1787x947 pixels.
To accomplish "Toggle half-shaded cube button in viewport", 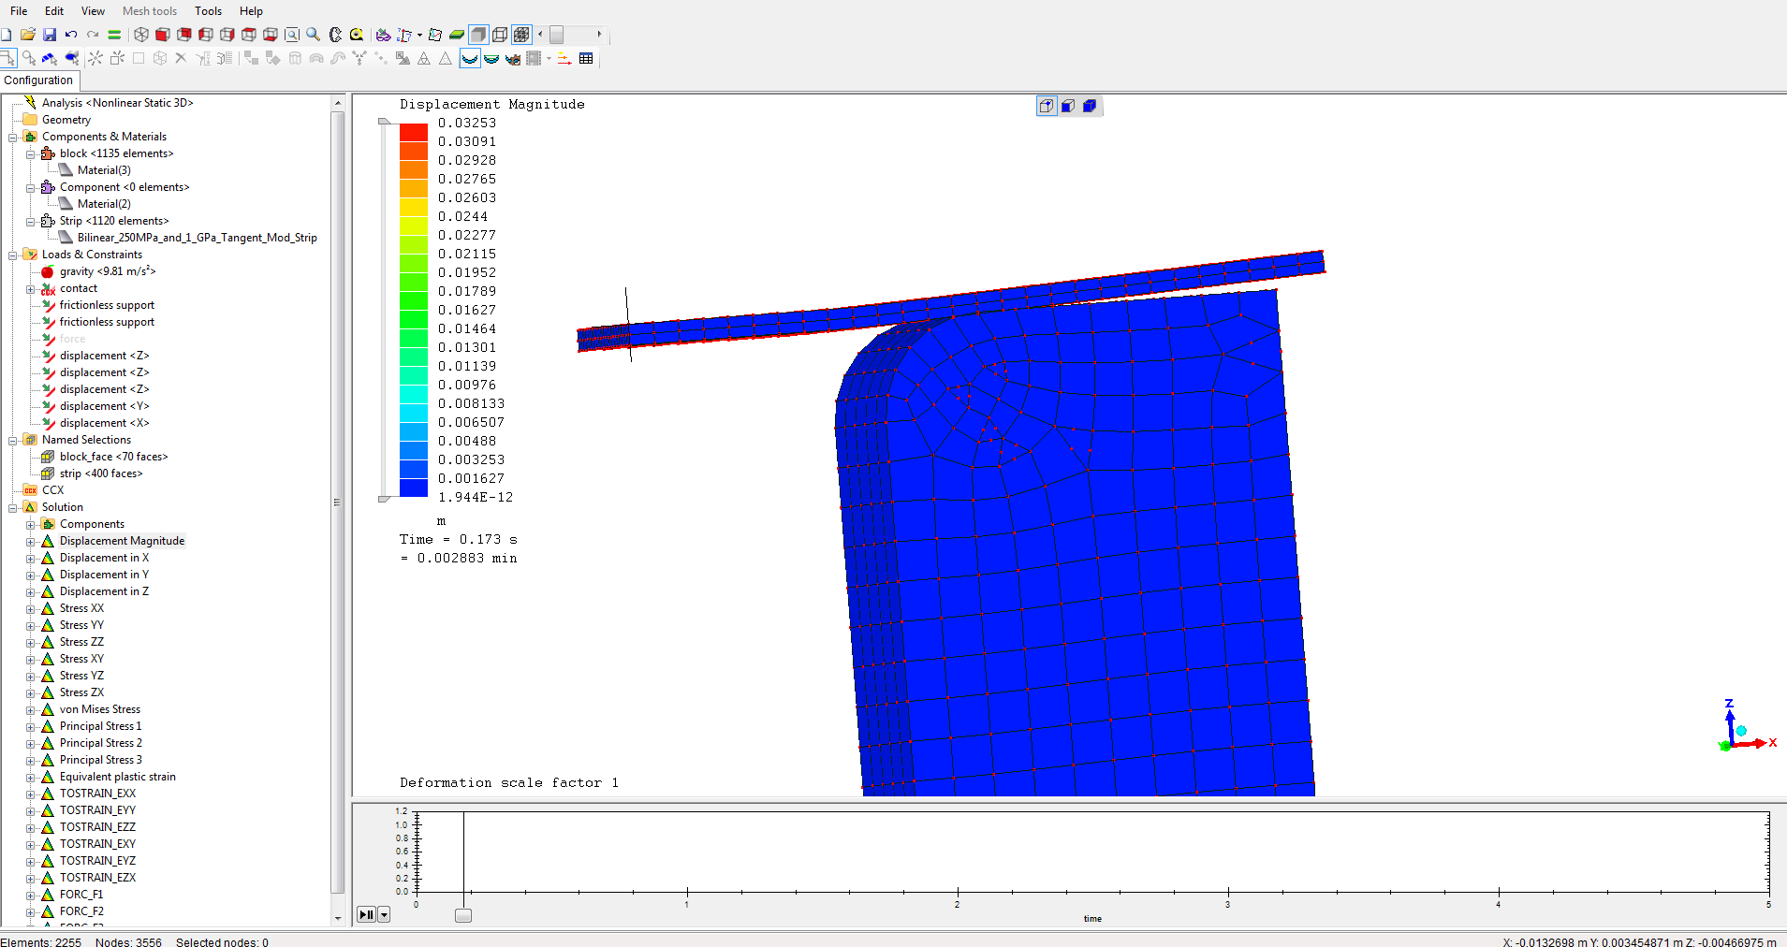I will [1068, 106].
